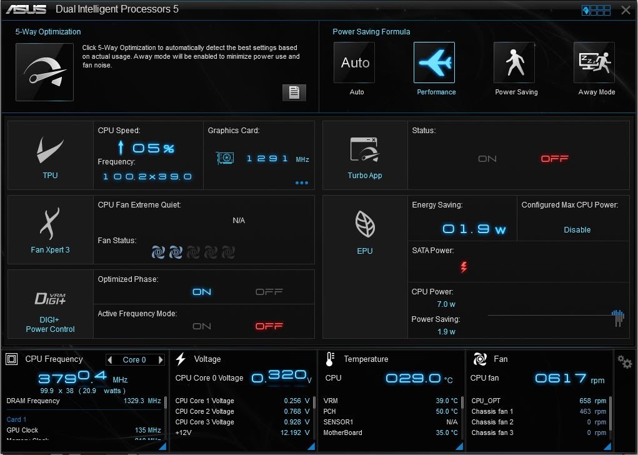Select the Power Saving walking-man profile
This screenshot has height=455, width=638.
(x=514, y=62)
